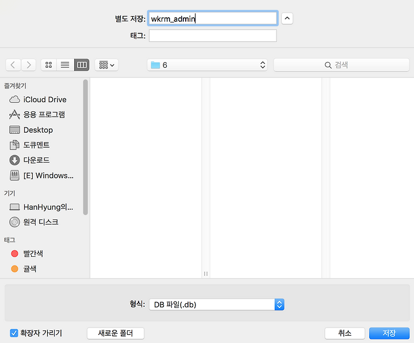
Task: Open the format DB 파일(.db) dropdown
Action: [x=217, y=305]
